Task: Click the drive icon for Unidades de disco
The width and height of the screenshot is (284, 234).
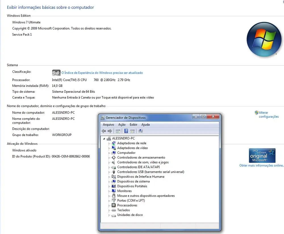Action: (x=114, y=215)
